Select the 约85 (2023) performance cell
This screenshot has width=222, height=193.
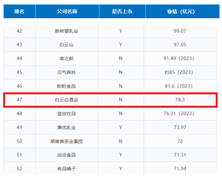point(179,72)
